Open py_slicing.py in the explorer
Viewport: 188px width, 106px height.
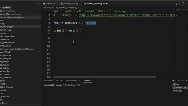[5, 59]
